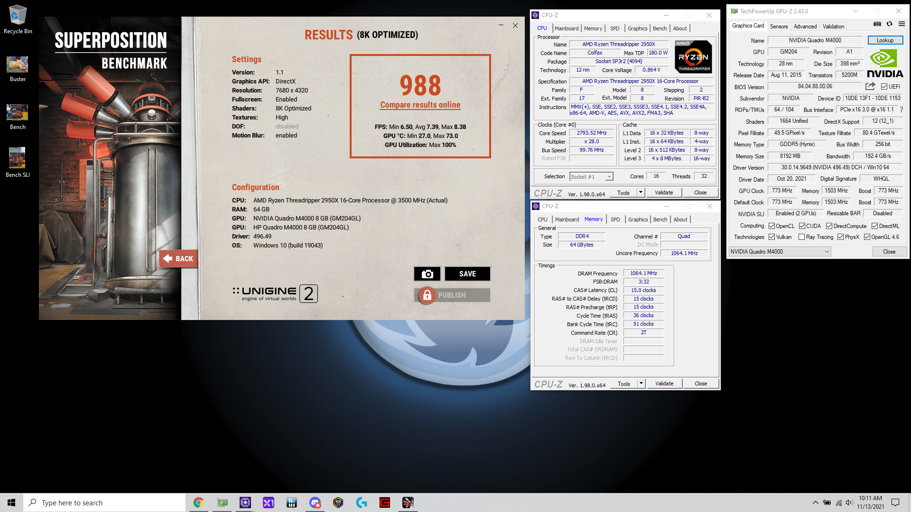Screen dimensions: 911x512
Task: Open the notification center icon
Action: pyautogui.click(x=895, y=503)
